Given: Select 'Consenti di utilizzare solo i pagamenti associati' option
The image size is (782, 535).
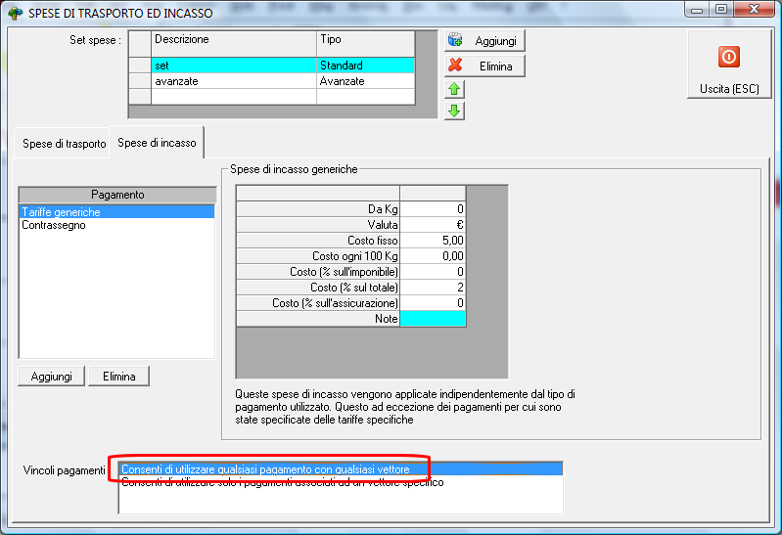Looking at the screenshot, I should (341, 482).
